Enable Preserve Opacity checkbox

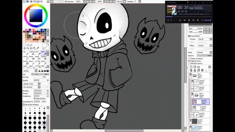189,59
